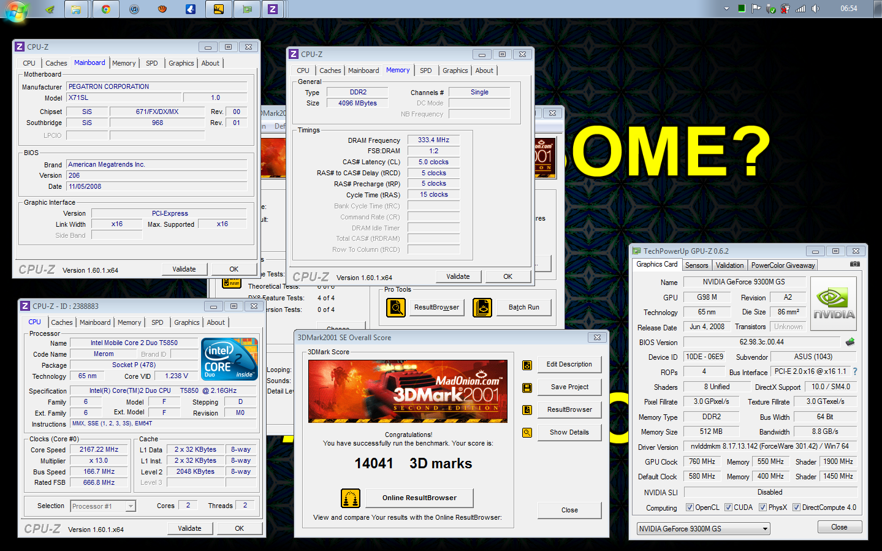Click the Pro Tools ResultBrowser icon

tap(396, 307)
